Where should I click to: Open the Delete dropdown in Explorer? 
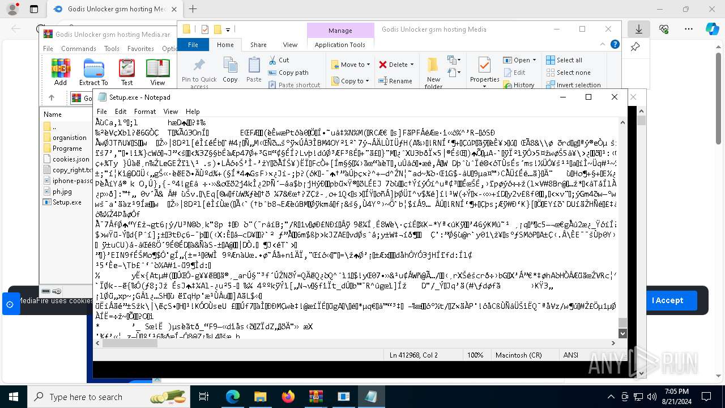click(396, 65)
